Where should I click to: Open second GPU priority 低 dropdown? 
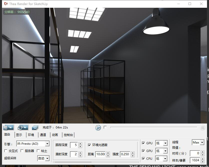click(x=165, y=151)
